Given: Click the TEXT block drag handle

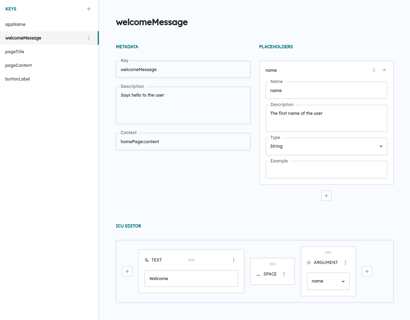Looking at the screenshot, I should 191,260.
